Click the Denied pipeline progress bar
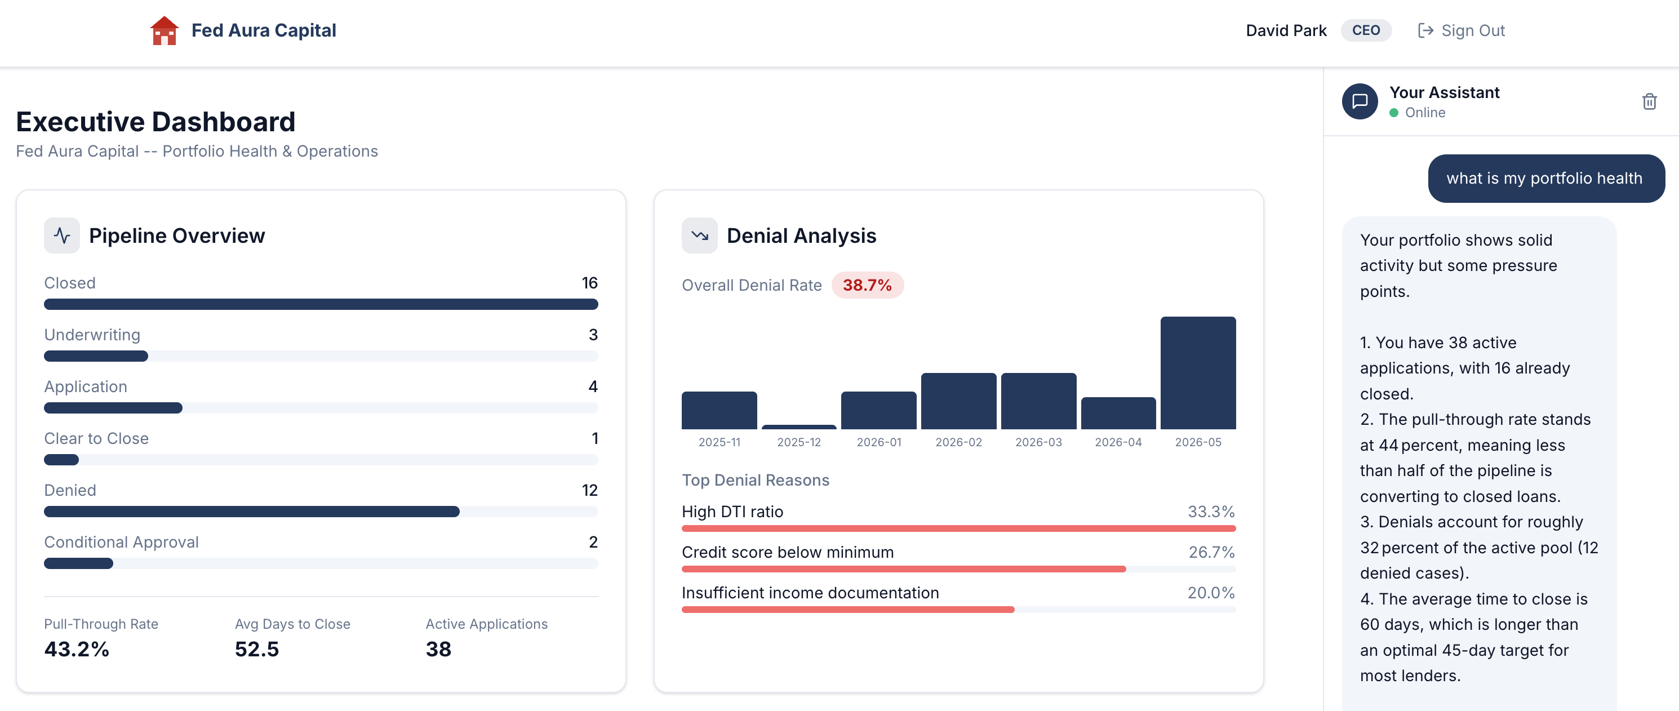1679x711 pixels. point(252,512)
